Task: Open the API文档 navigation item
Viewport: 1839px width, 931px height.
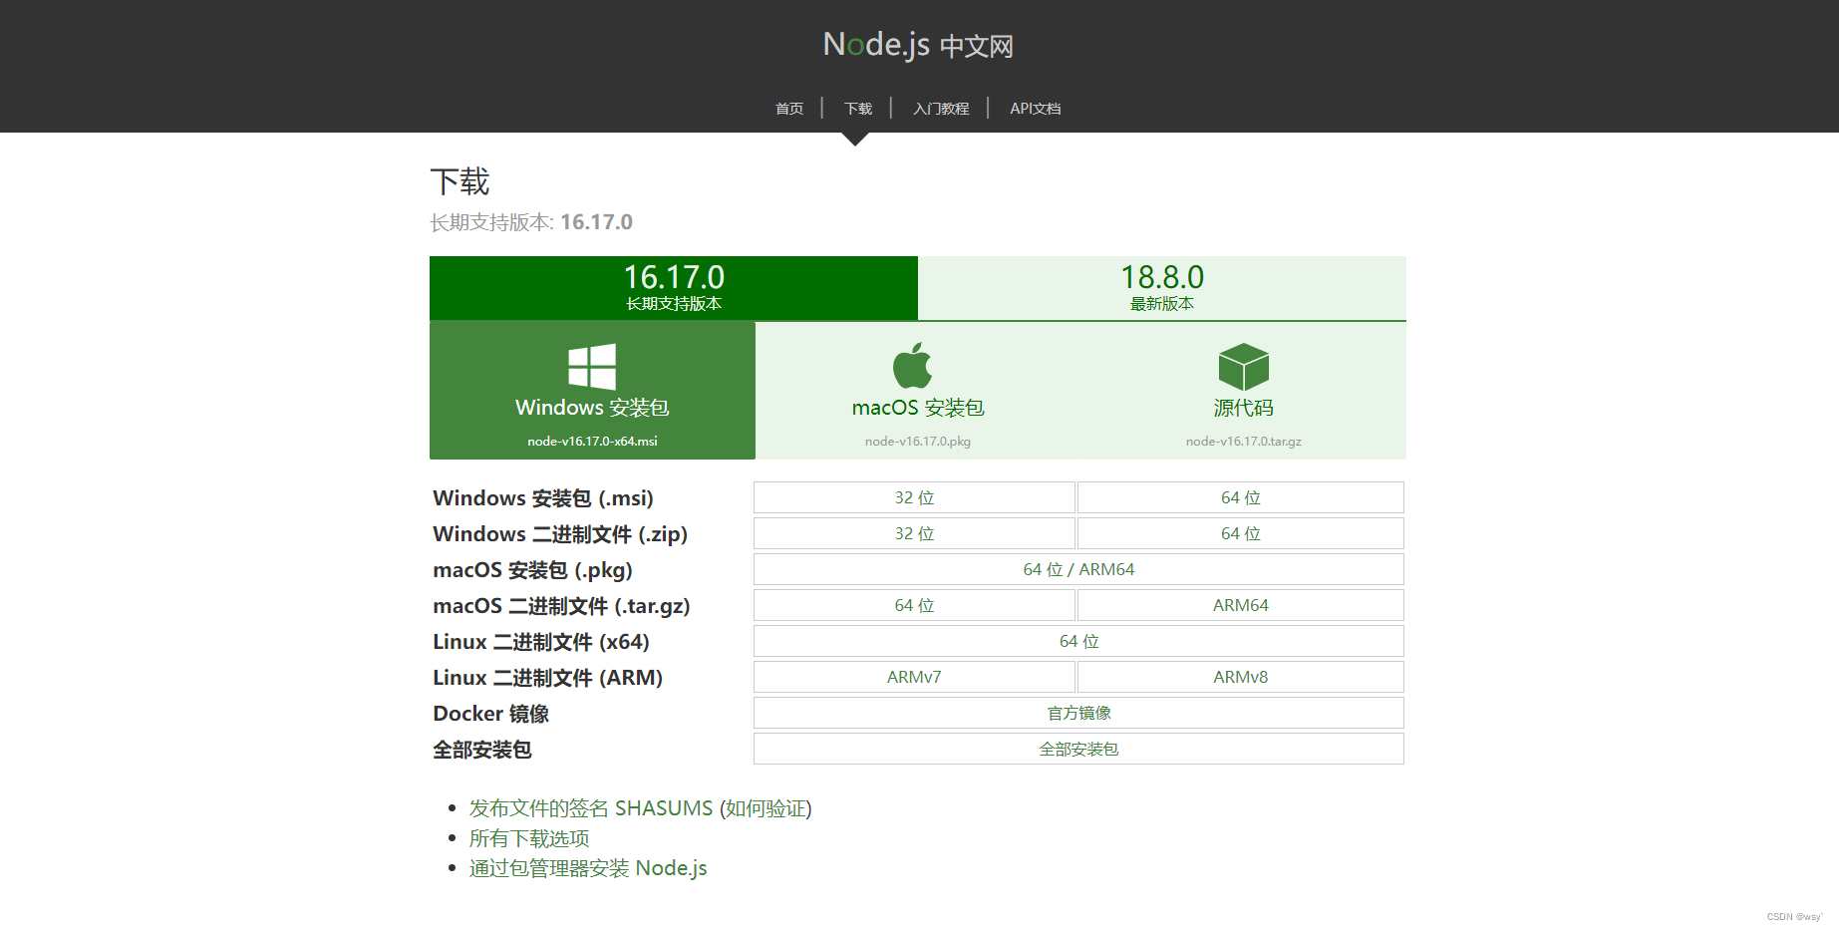Action: [1036, 109]
